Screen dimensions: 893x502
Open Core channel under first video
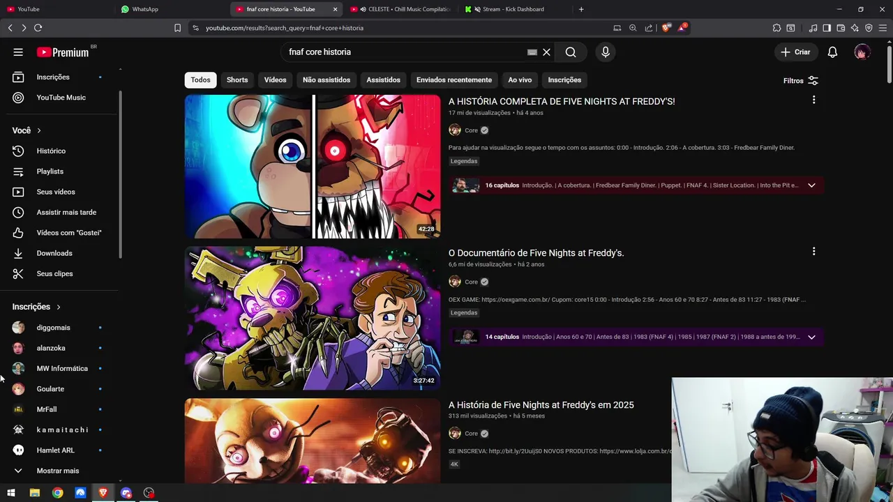click(x=471, y=130)
